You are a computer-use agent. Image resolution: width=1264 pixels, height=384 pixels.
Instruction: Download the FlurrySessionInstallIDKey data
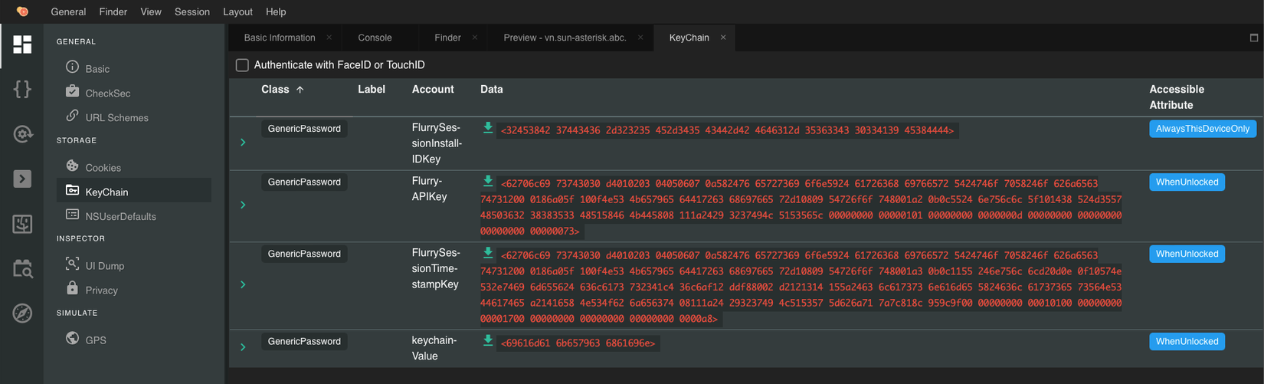coord(487,128)
